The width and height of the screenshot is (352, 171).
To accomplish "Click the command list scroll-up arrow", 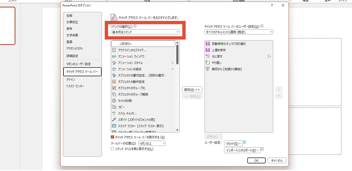I will point(177,42).
